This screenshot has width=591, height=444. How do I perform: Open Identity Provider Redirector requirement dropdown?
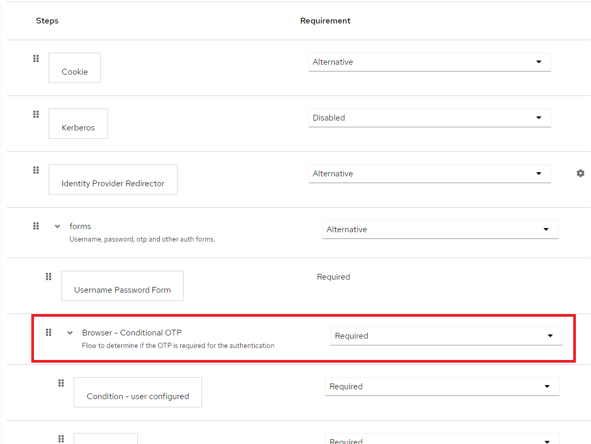click(429, 173)
